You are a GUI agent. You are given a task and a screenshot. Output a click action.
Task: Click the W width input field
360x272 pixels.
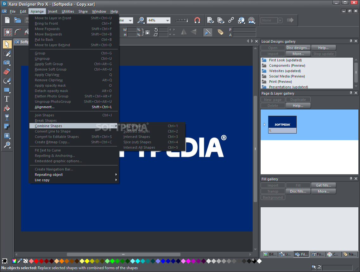[132, 30]
